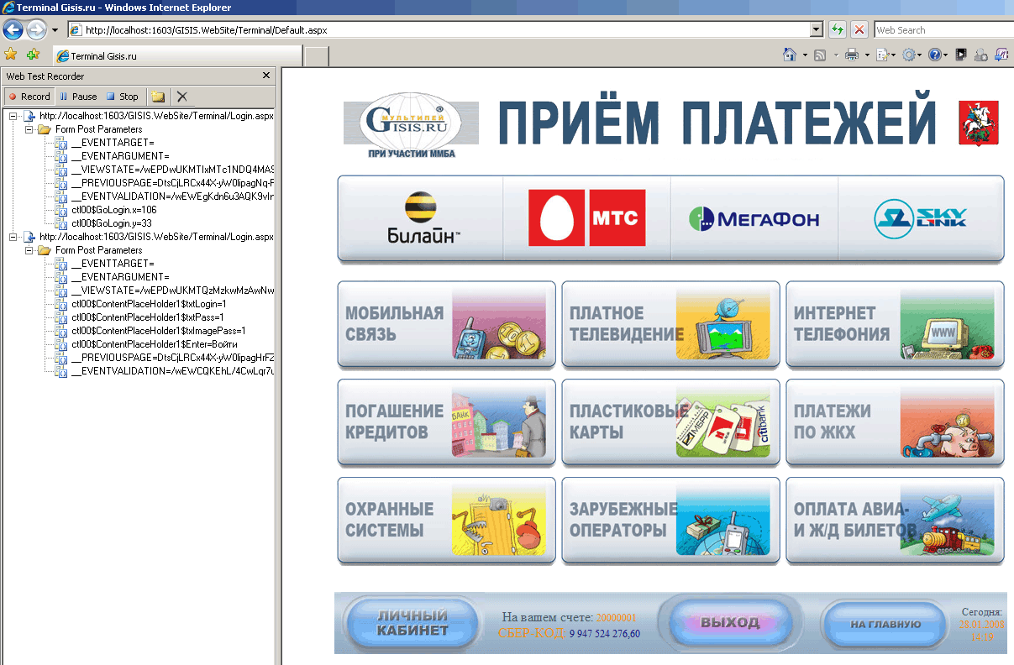Start recording with the Record button
This screenshot has width=1014, height=665.
coord(29,97)
